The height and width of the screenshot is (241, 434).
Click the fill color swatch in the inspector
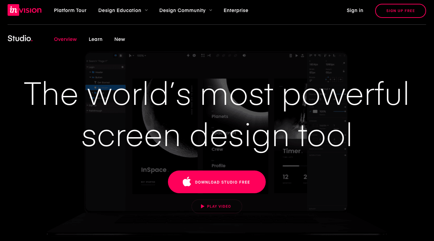pyautogui.click(x=315, y=111)
